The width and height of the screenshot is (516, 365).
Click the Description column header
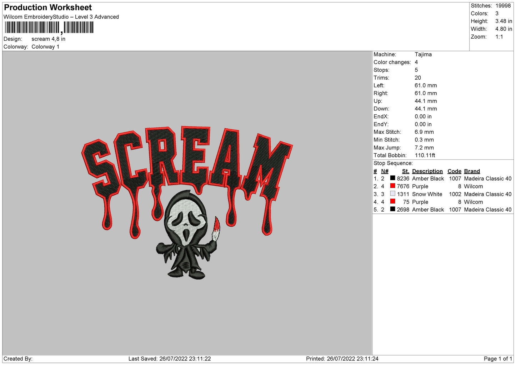click(427, 171)
